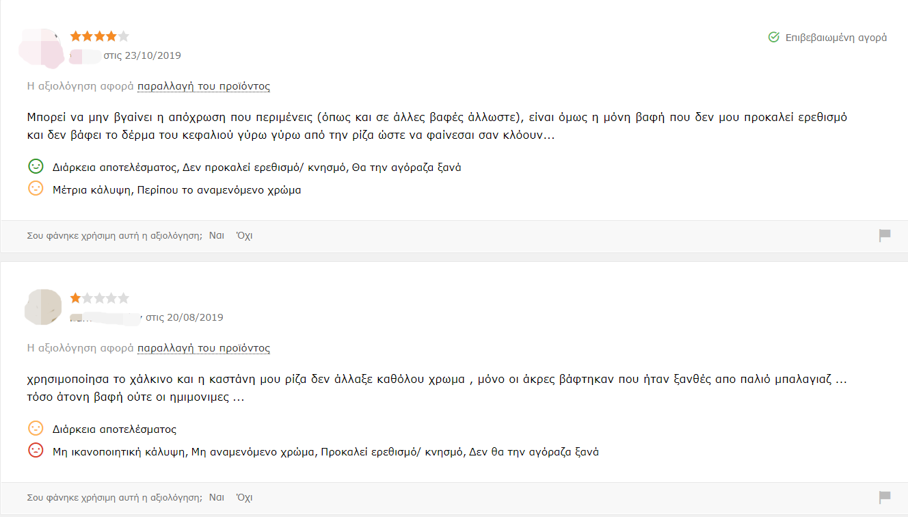The image size is (908, 517).
Task: Click the flag icon on the 23/10/2019 review
Action: 885,236
